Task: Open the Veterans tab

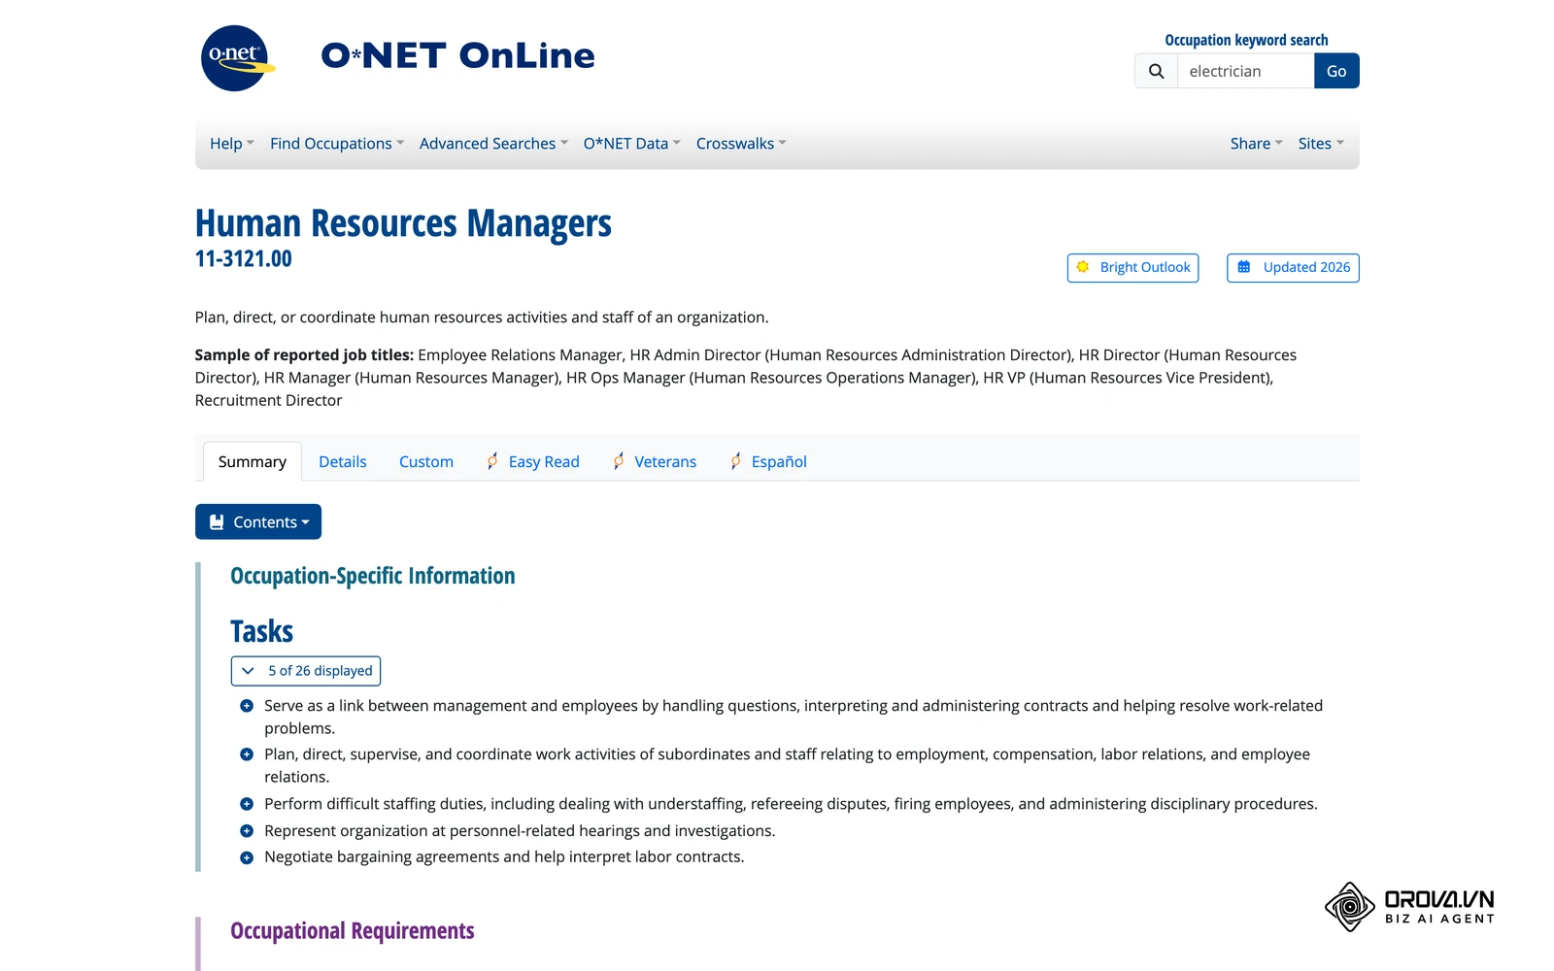Action: coord(655,462)
